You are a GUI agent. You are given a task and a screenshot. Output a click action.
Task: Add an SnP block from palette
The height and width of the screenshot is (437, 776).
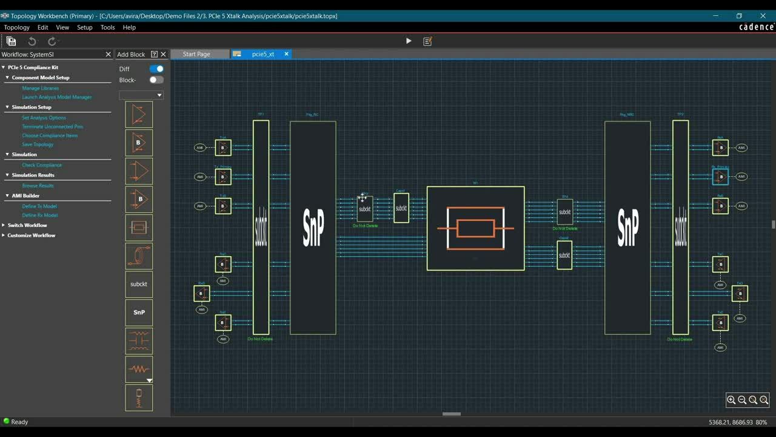139,312
